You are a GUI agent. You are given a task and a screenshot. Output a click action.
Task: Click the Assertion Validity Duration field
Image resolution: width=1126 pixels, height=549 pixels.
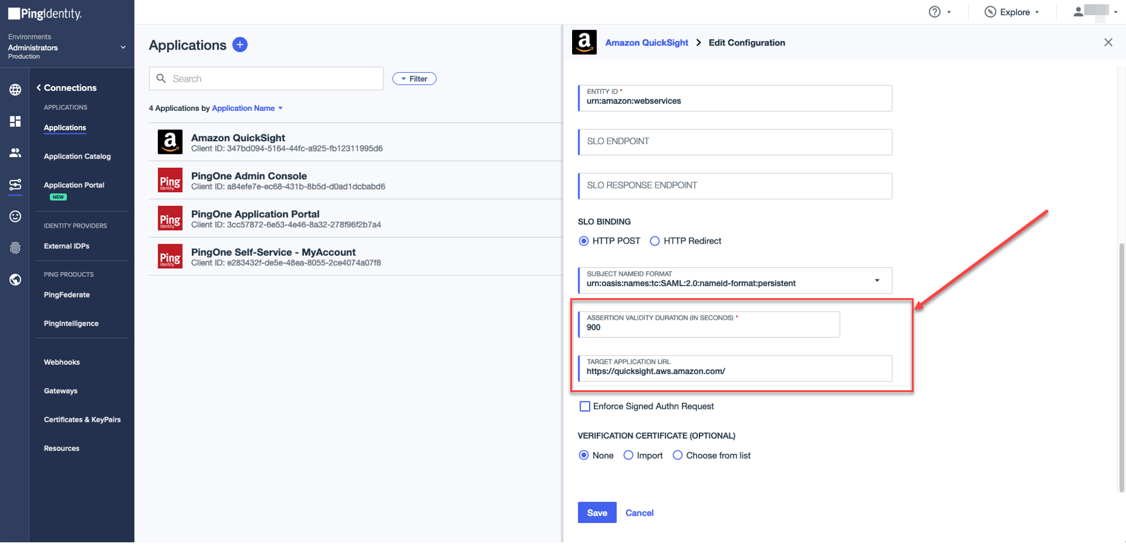[709, 324]
